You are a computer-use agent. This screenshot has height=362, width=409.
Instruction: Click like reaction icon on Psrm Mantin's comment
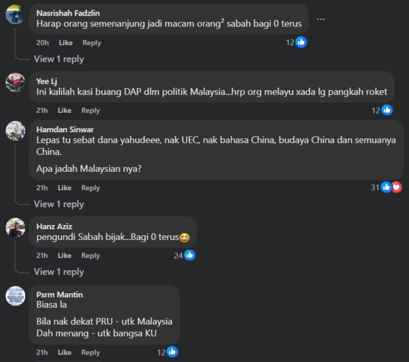(172, 352)
